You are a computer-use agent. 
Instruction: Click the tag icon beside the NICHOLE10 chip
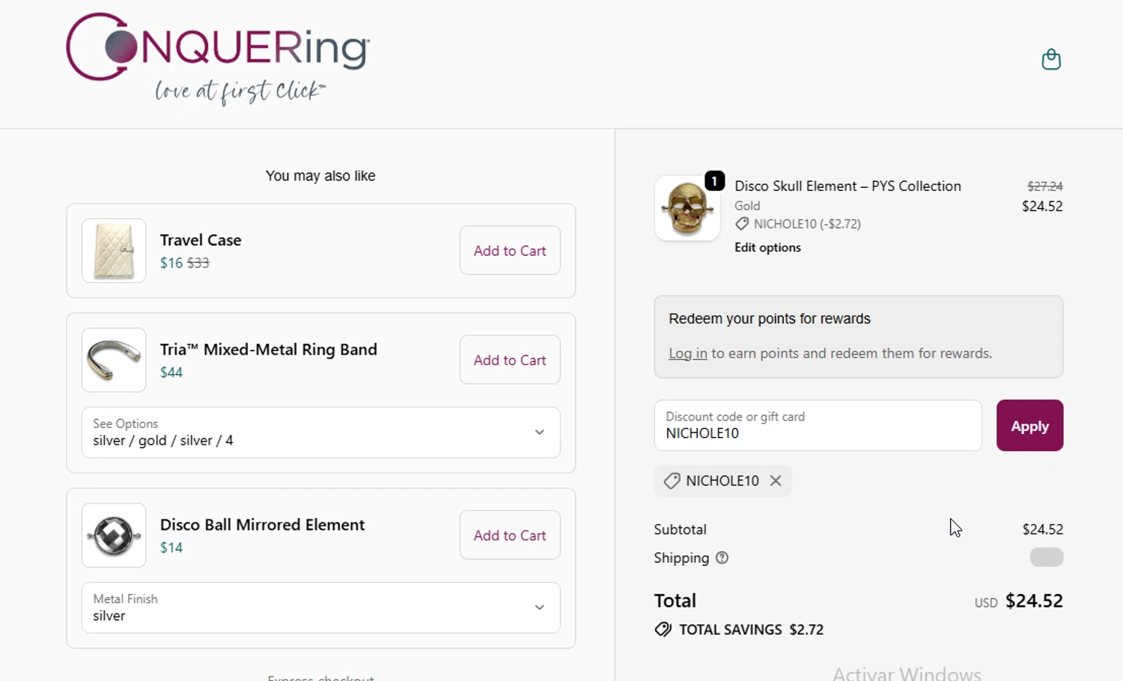coord(672,480)
